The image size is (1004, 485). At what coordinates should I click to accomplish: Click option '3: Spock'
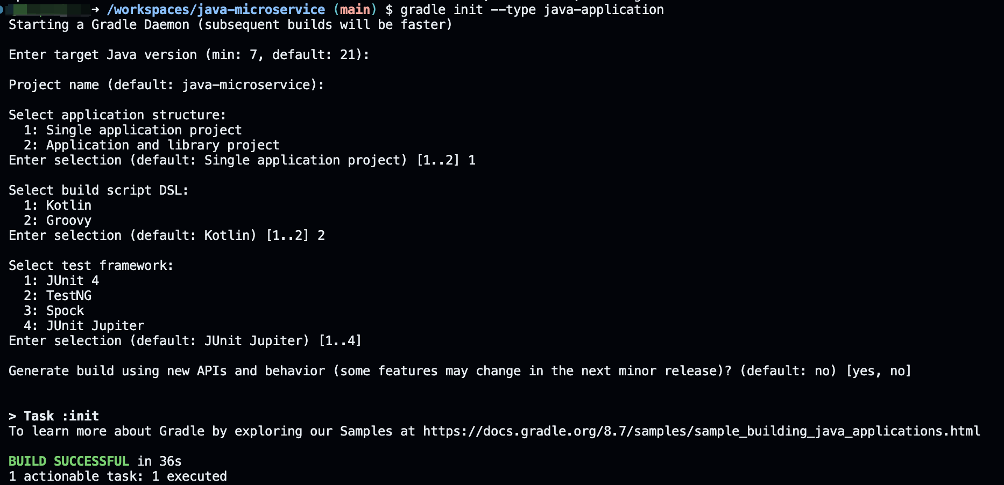tap(54, 311)
